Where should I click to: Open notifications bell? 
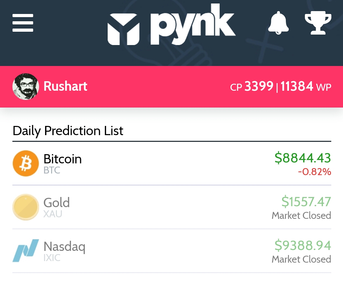click(278, 23)
